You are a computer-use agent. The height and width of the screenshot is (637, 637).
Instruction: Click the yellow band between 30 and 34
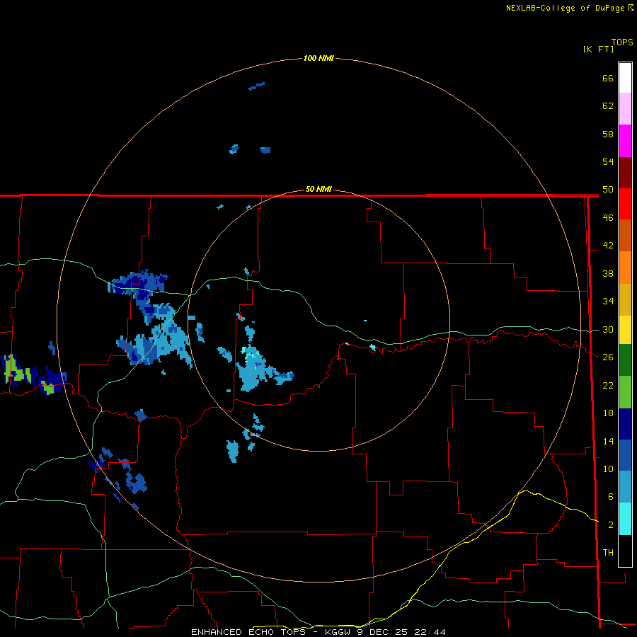pyautogui.click(x=625, y=329)
